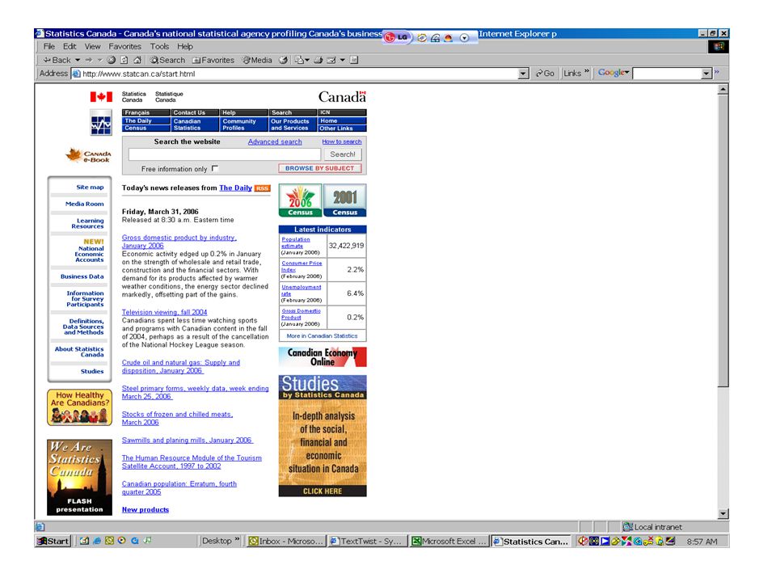Click the RSS feed icon
The height and width of the screenshot is (582, 776).
click(x=262, y=188)
